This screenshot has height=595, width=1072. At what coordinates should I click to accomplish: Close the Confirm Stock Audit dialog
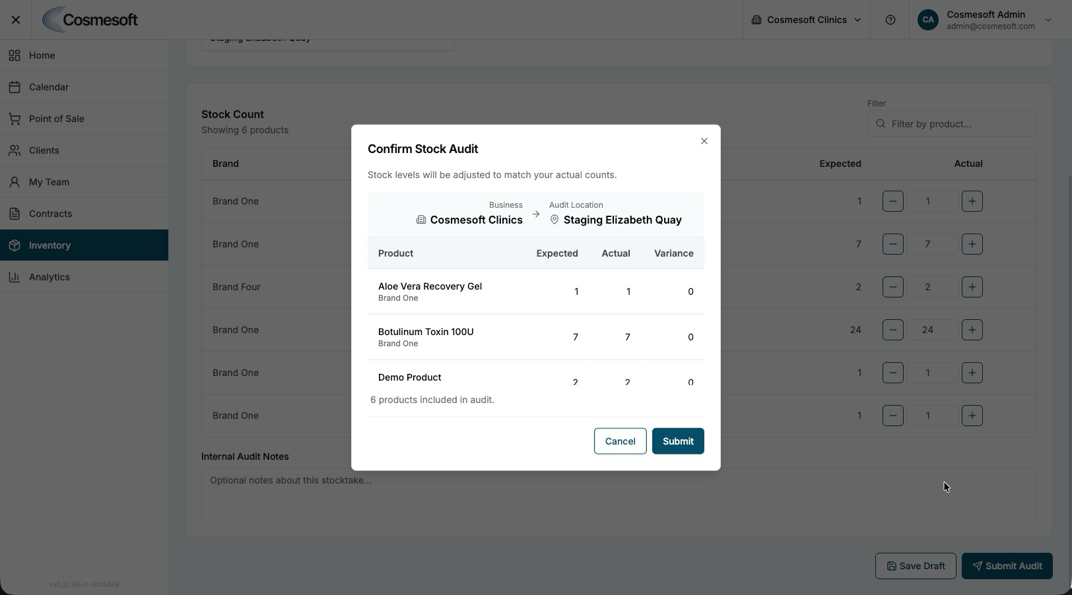point(704,141)
